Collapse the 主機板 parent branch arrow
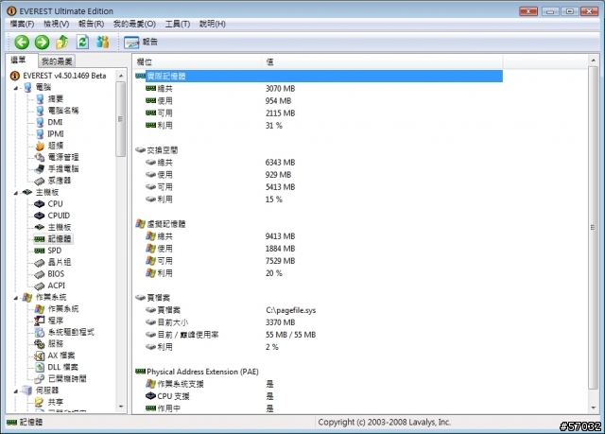Viewport: 605px width, 434px height. pos(16,193)
